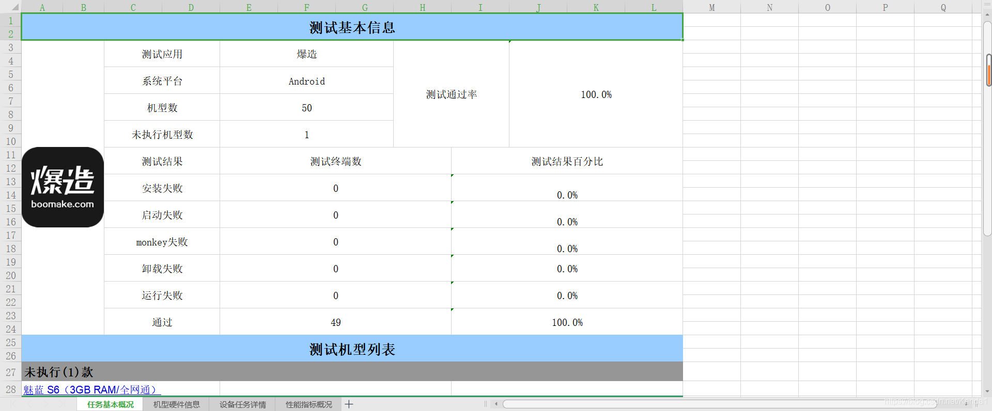Click the cell containing 50
Viewport: 992px width, 411px height.
tap(306, 107)
